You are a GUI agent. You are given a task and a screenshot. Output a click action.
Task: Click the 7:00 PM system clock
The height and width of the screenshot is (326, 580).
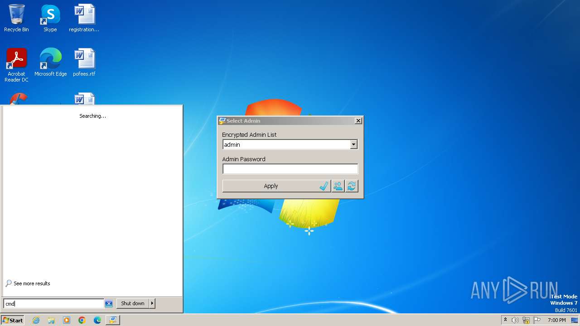click(556, 320)
